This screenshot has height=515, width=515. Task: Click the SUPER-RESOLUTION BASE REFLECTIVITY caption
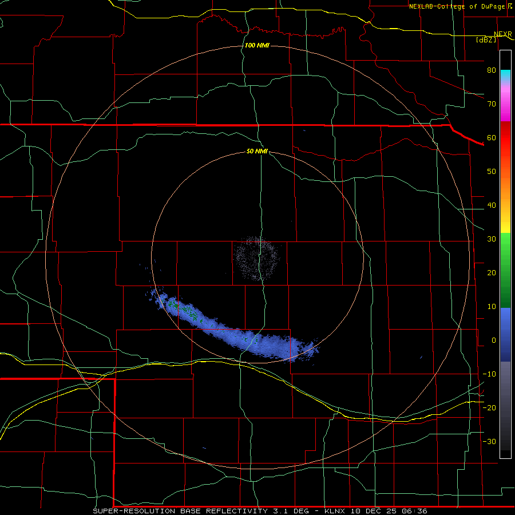(180, 511)
